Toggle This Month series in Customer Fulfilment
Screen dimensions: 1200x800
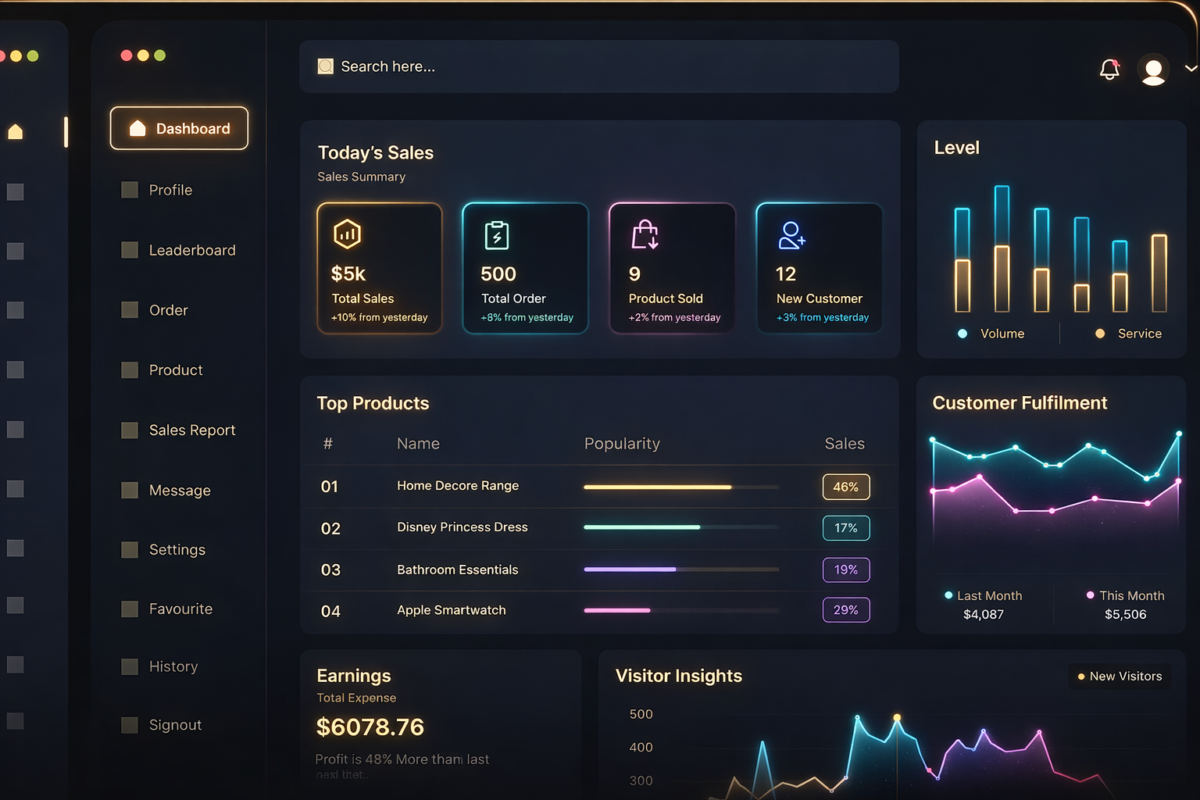[1125, 596]
